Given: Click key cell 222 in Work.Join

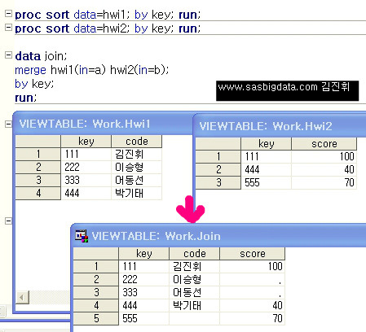Looking at the screenshot, I should (144, 279).
